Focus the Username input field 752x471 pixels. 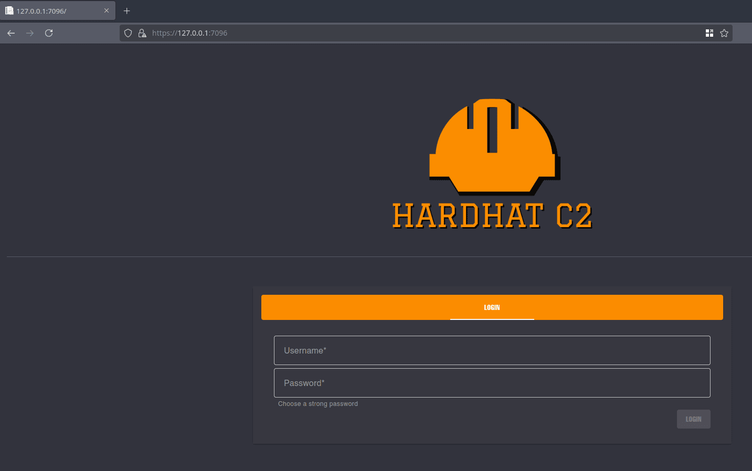[x=492, y=350]
